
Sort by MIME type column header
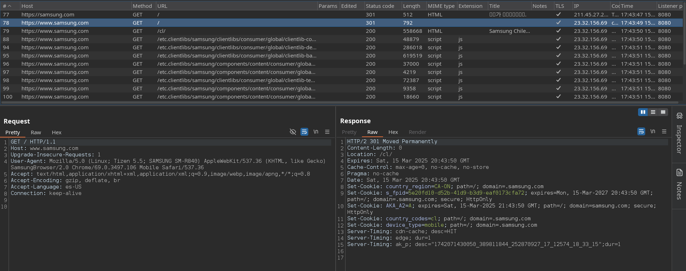click(441, 6)
